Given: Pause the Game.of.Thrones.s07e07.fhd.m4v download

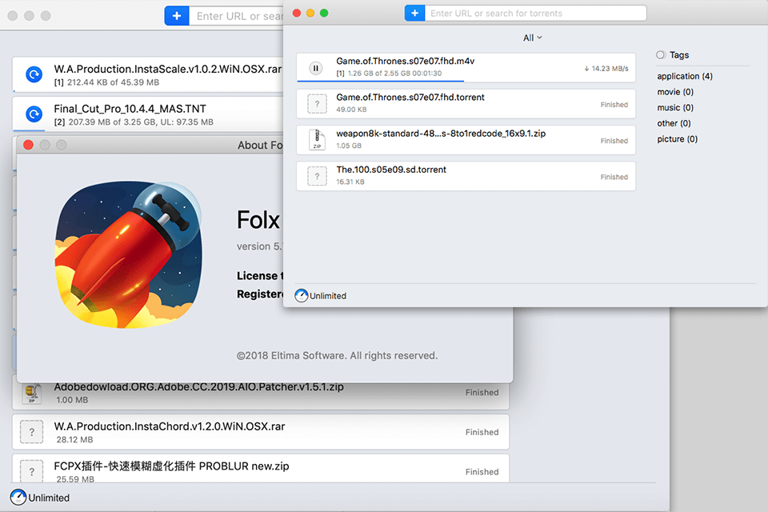Looking at the screenshot, I should [x=316, y=68].
